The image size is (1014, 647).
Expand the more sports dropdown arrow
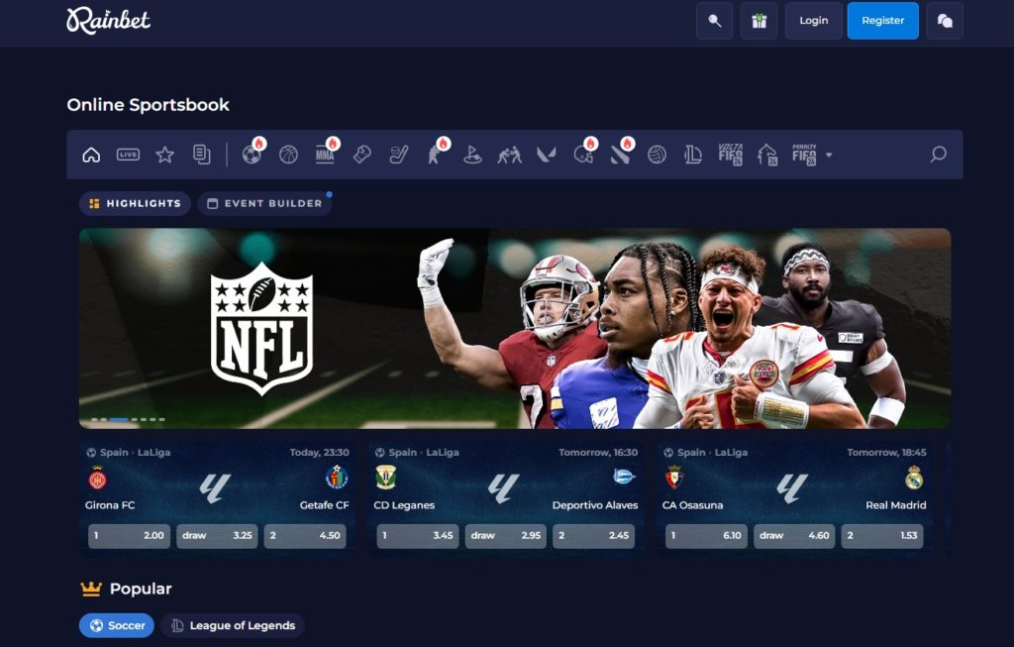[x=829, y=156]
